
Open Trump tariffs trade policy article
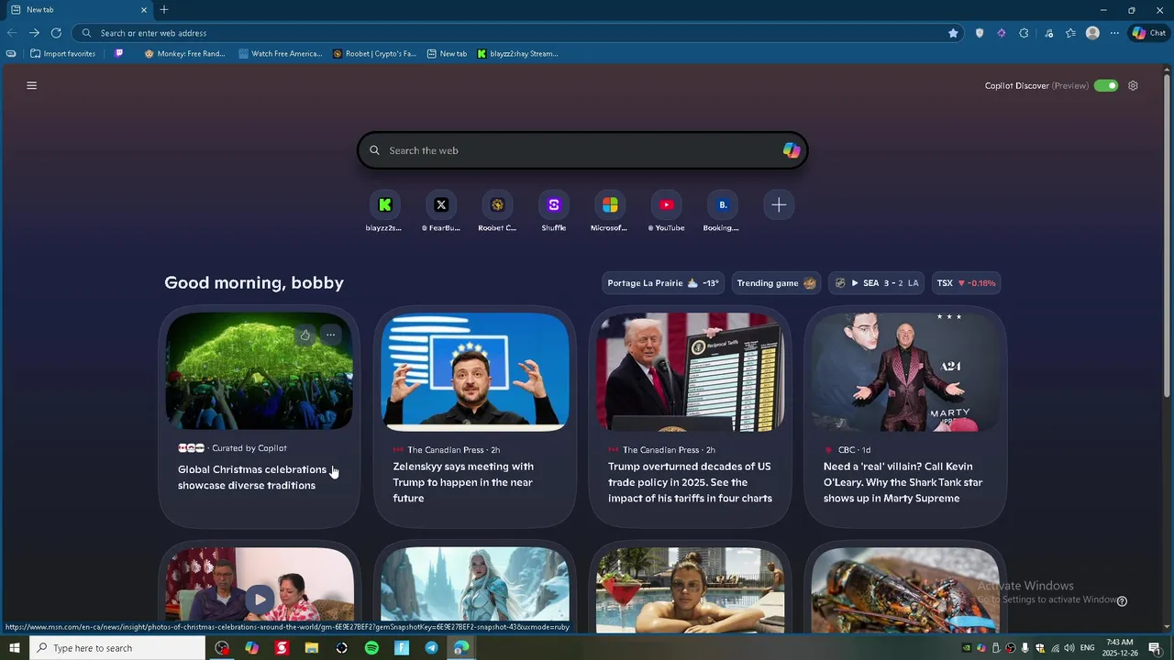pyautogui.click(x=690, y=482)
